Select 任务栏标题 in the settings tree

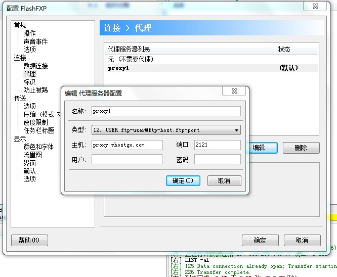coord(38,130)
